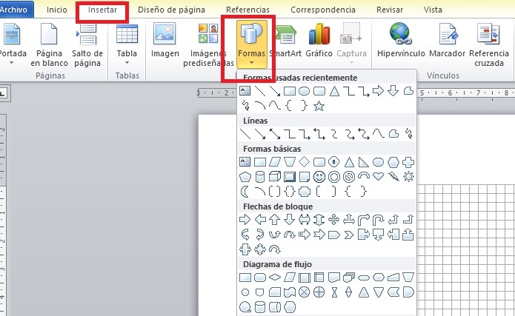Insert a Salto de página

[x=87, y=44]
